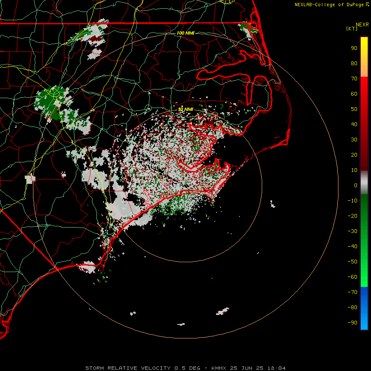Viewport: 371px width, 371px height.
Task: Select the 90 value on the velocity scale
Action: 354,48
